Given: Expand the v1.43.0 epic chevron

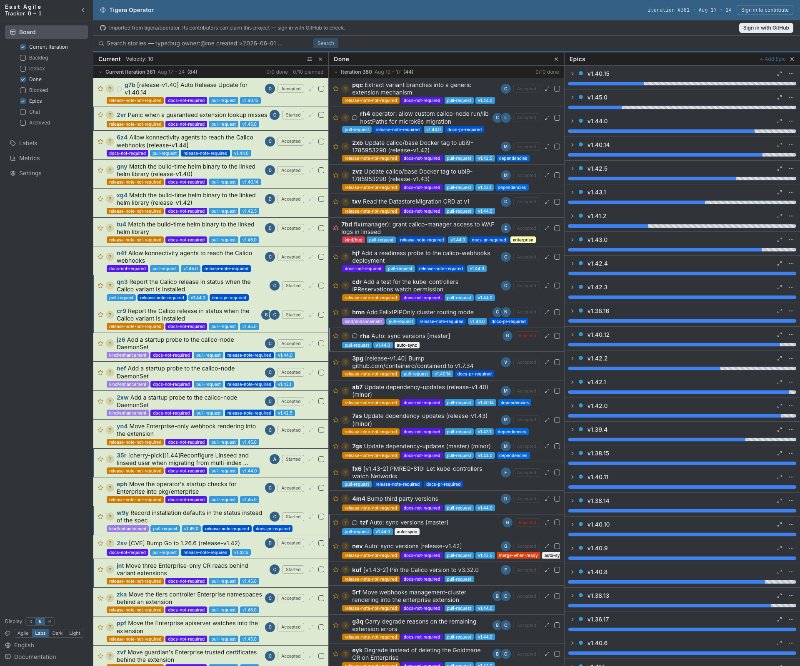Looking at the screenshot, I should pos(572,240).
